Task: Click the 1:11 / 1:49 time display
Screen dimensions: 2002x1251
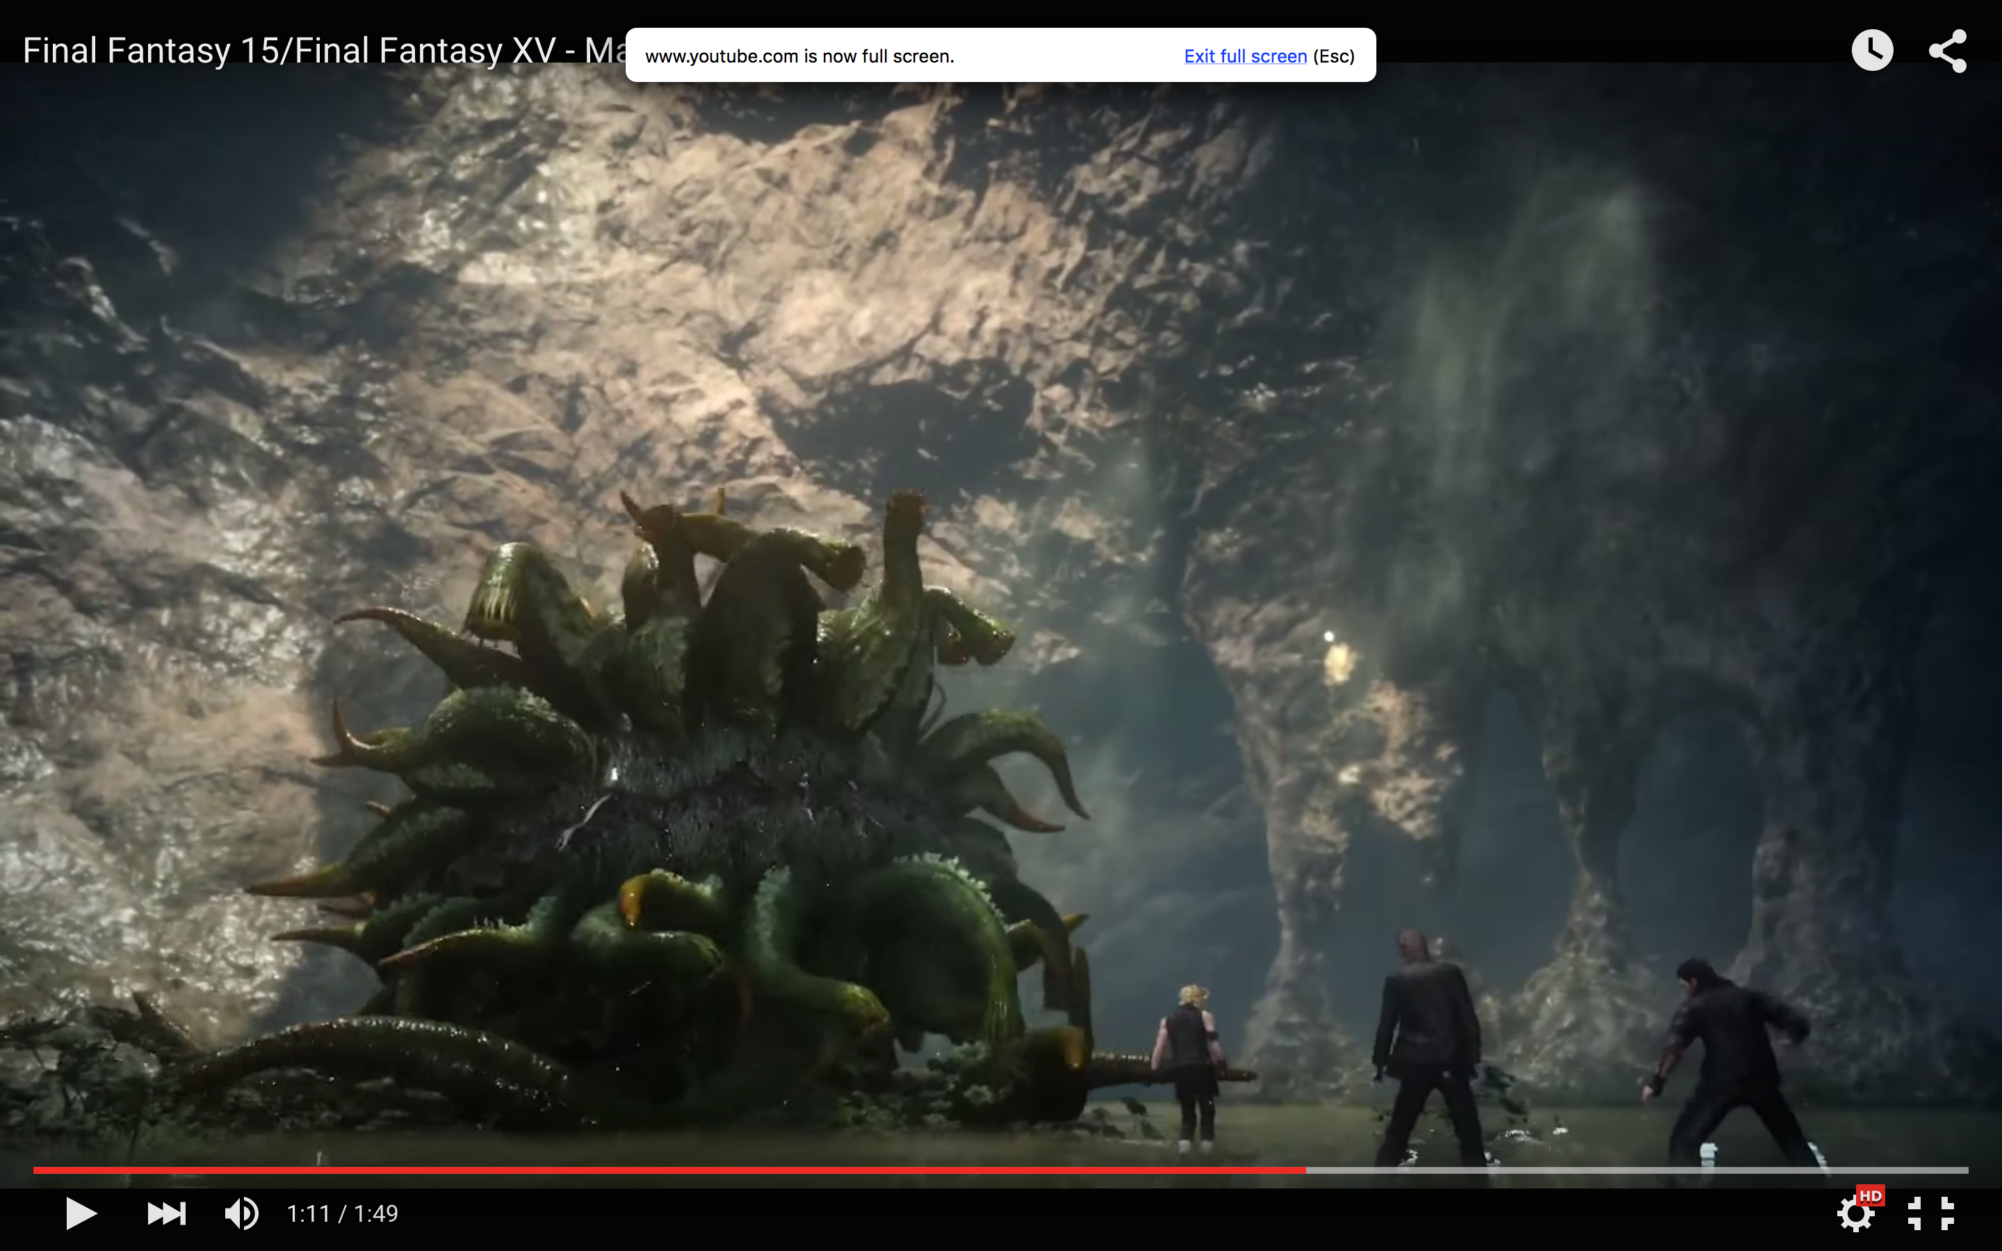Action: click(x=342, y=1213)
